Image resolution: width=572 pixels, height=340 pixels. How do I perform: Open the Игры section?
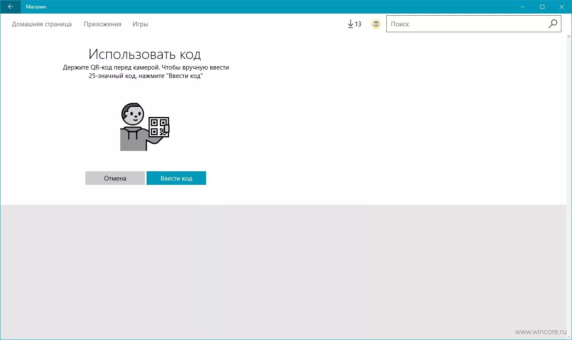click(140, 24)
